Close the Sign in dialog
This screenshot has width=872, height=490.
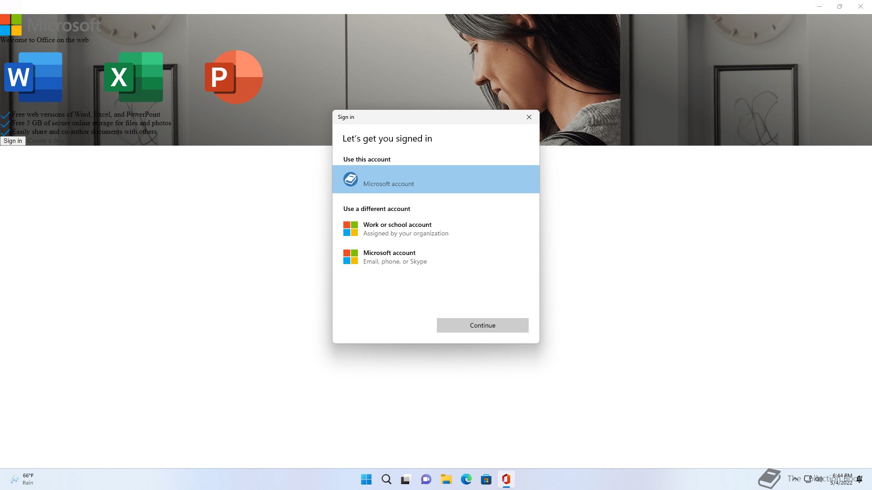529,117
